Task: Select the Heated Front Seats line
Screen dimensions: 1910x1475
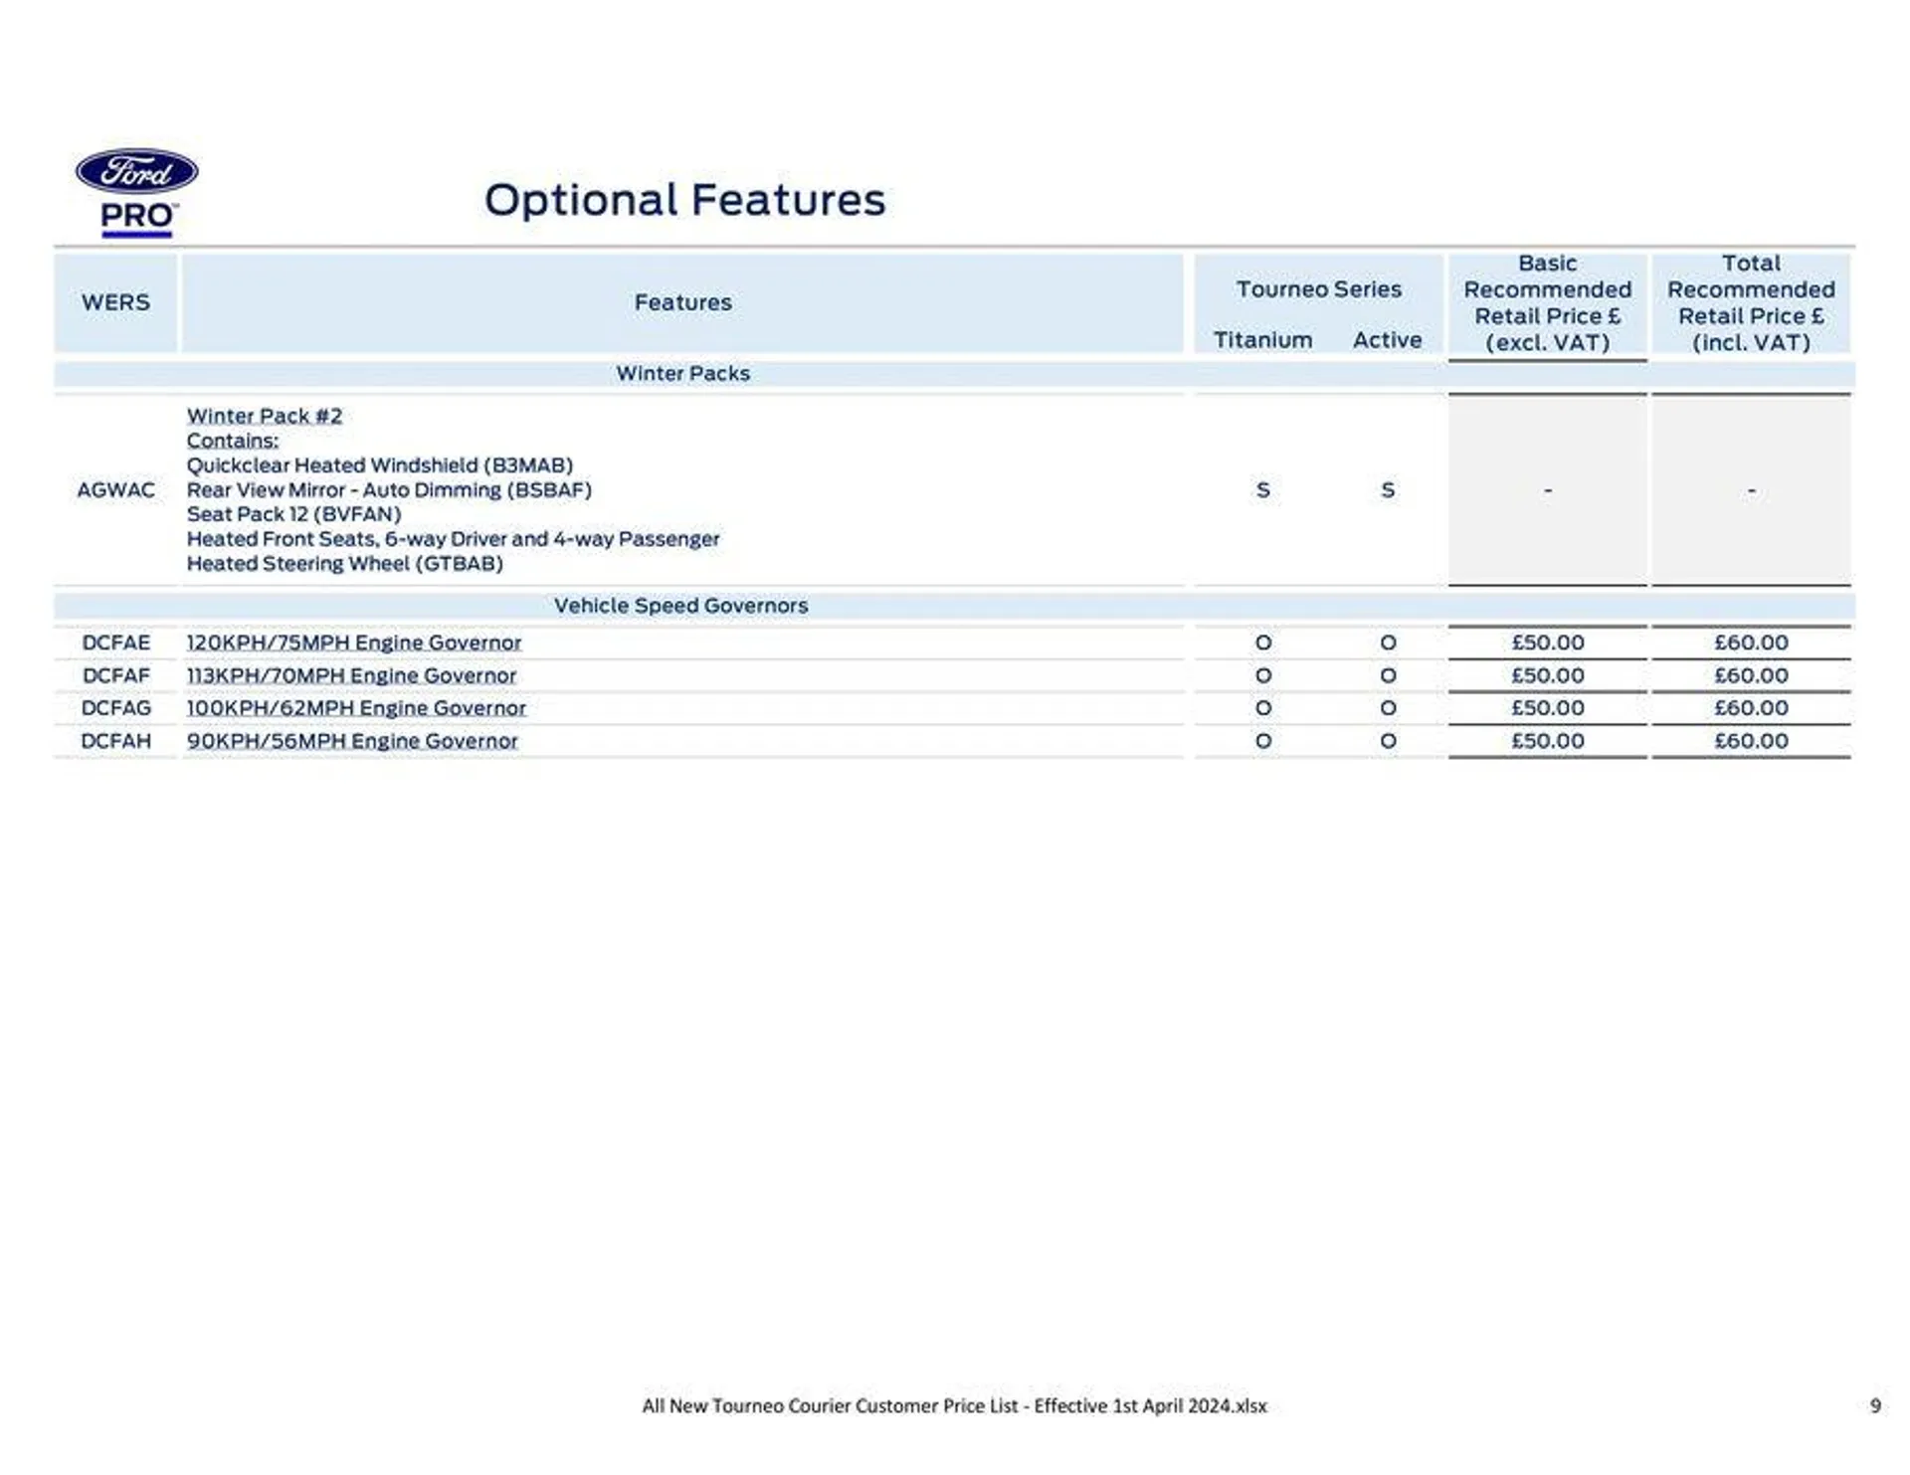Action: (x=453, y=539)
